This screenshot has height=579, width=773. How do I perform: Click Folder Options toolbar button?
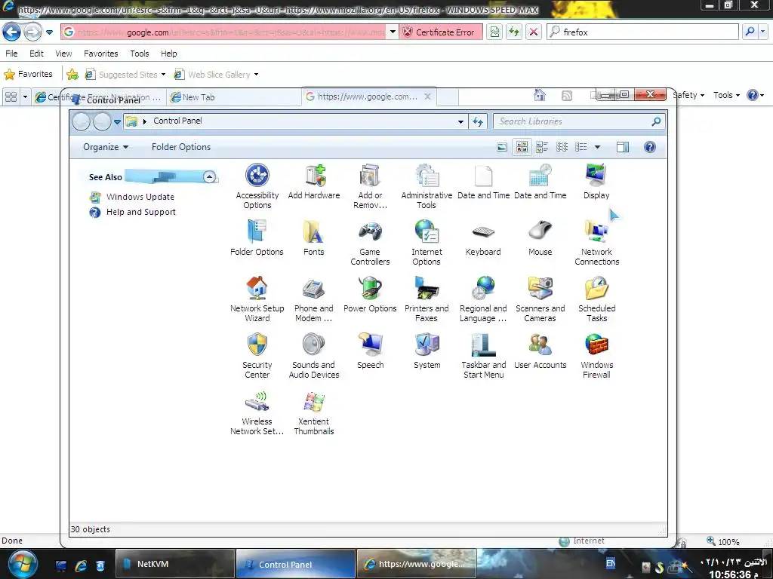point(181,147)
